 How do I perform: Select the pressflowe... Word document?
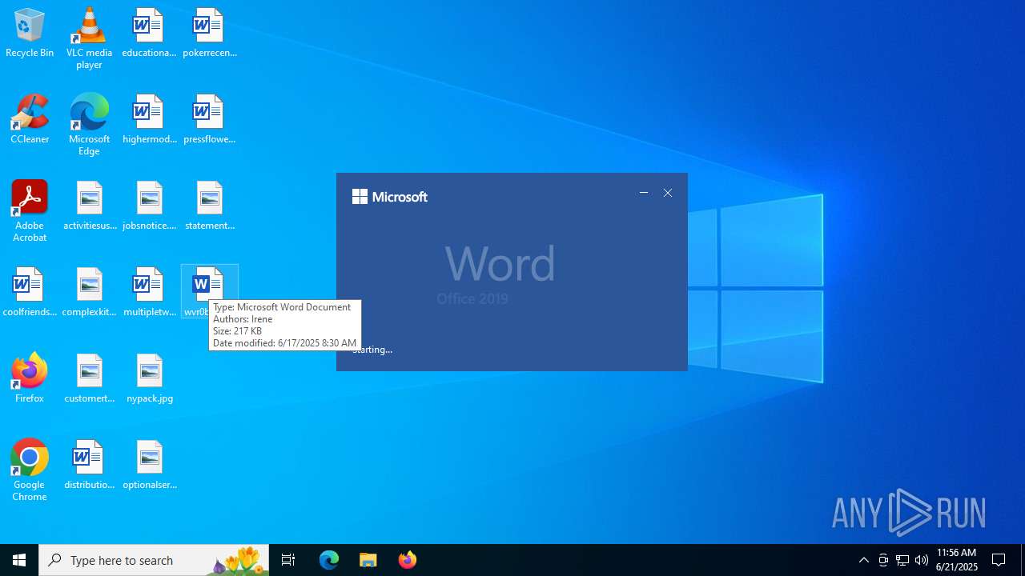pyautogui.click(x=209, y=119)
